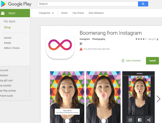Open the Parent Guide link
Image resolution: width=162 pixels, height=123 pixels.
[x=6, y=96]
